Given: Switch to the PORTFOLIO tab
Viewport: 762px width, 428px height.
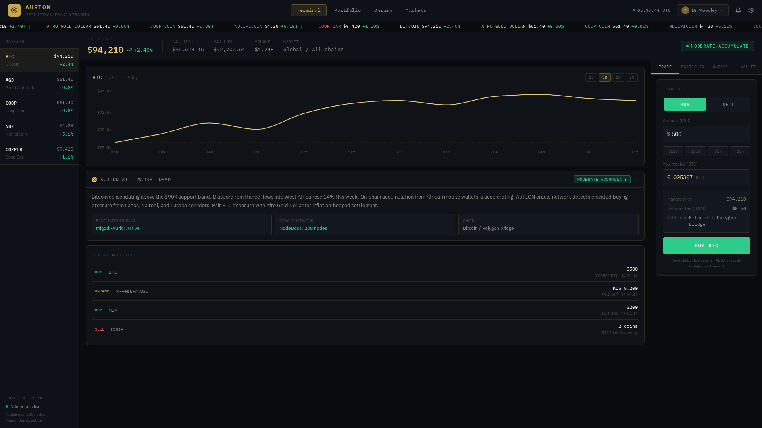Looking at the screenshot, I should [x=692, y=67].
